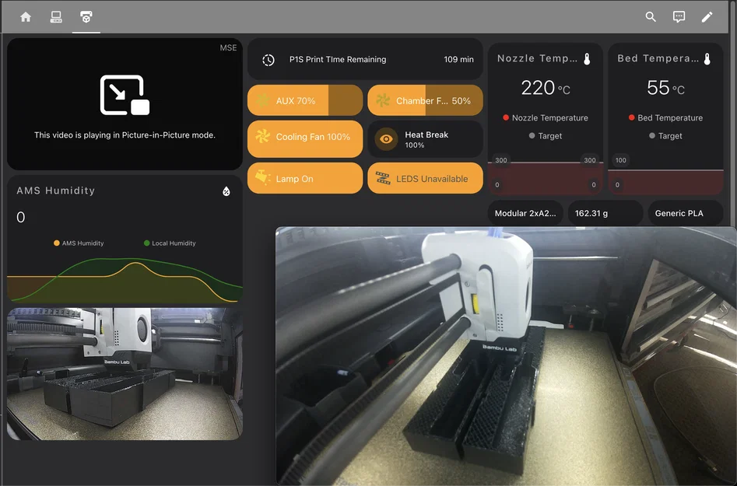Click the AMS Humidity value 0

[x=21, y=217]
